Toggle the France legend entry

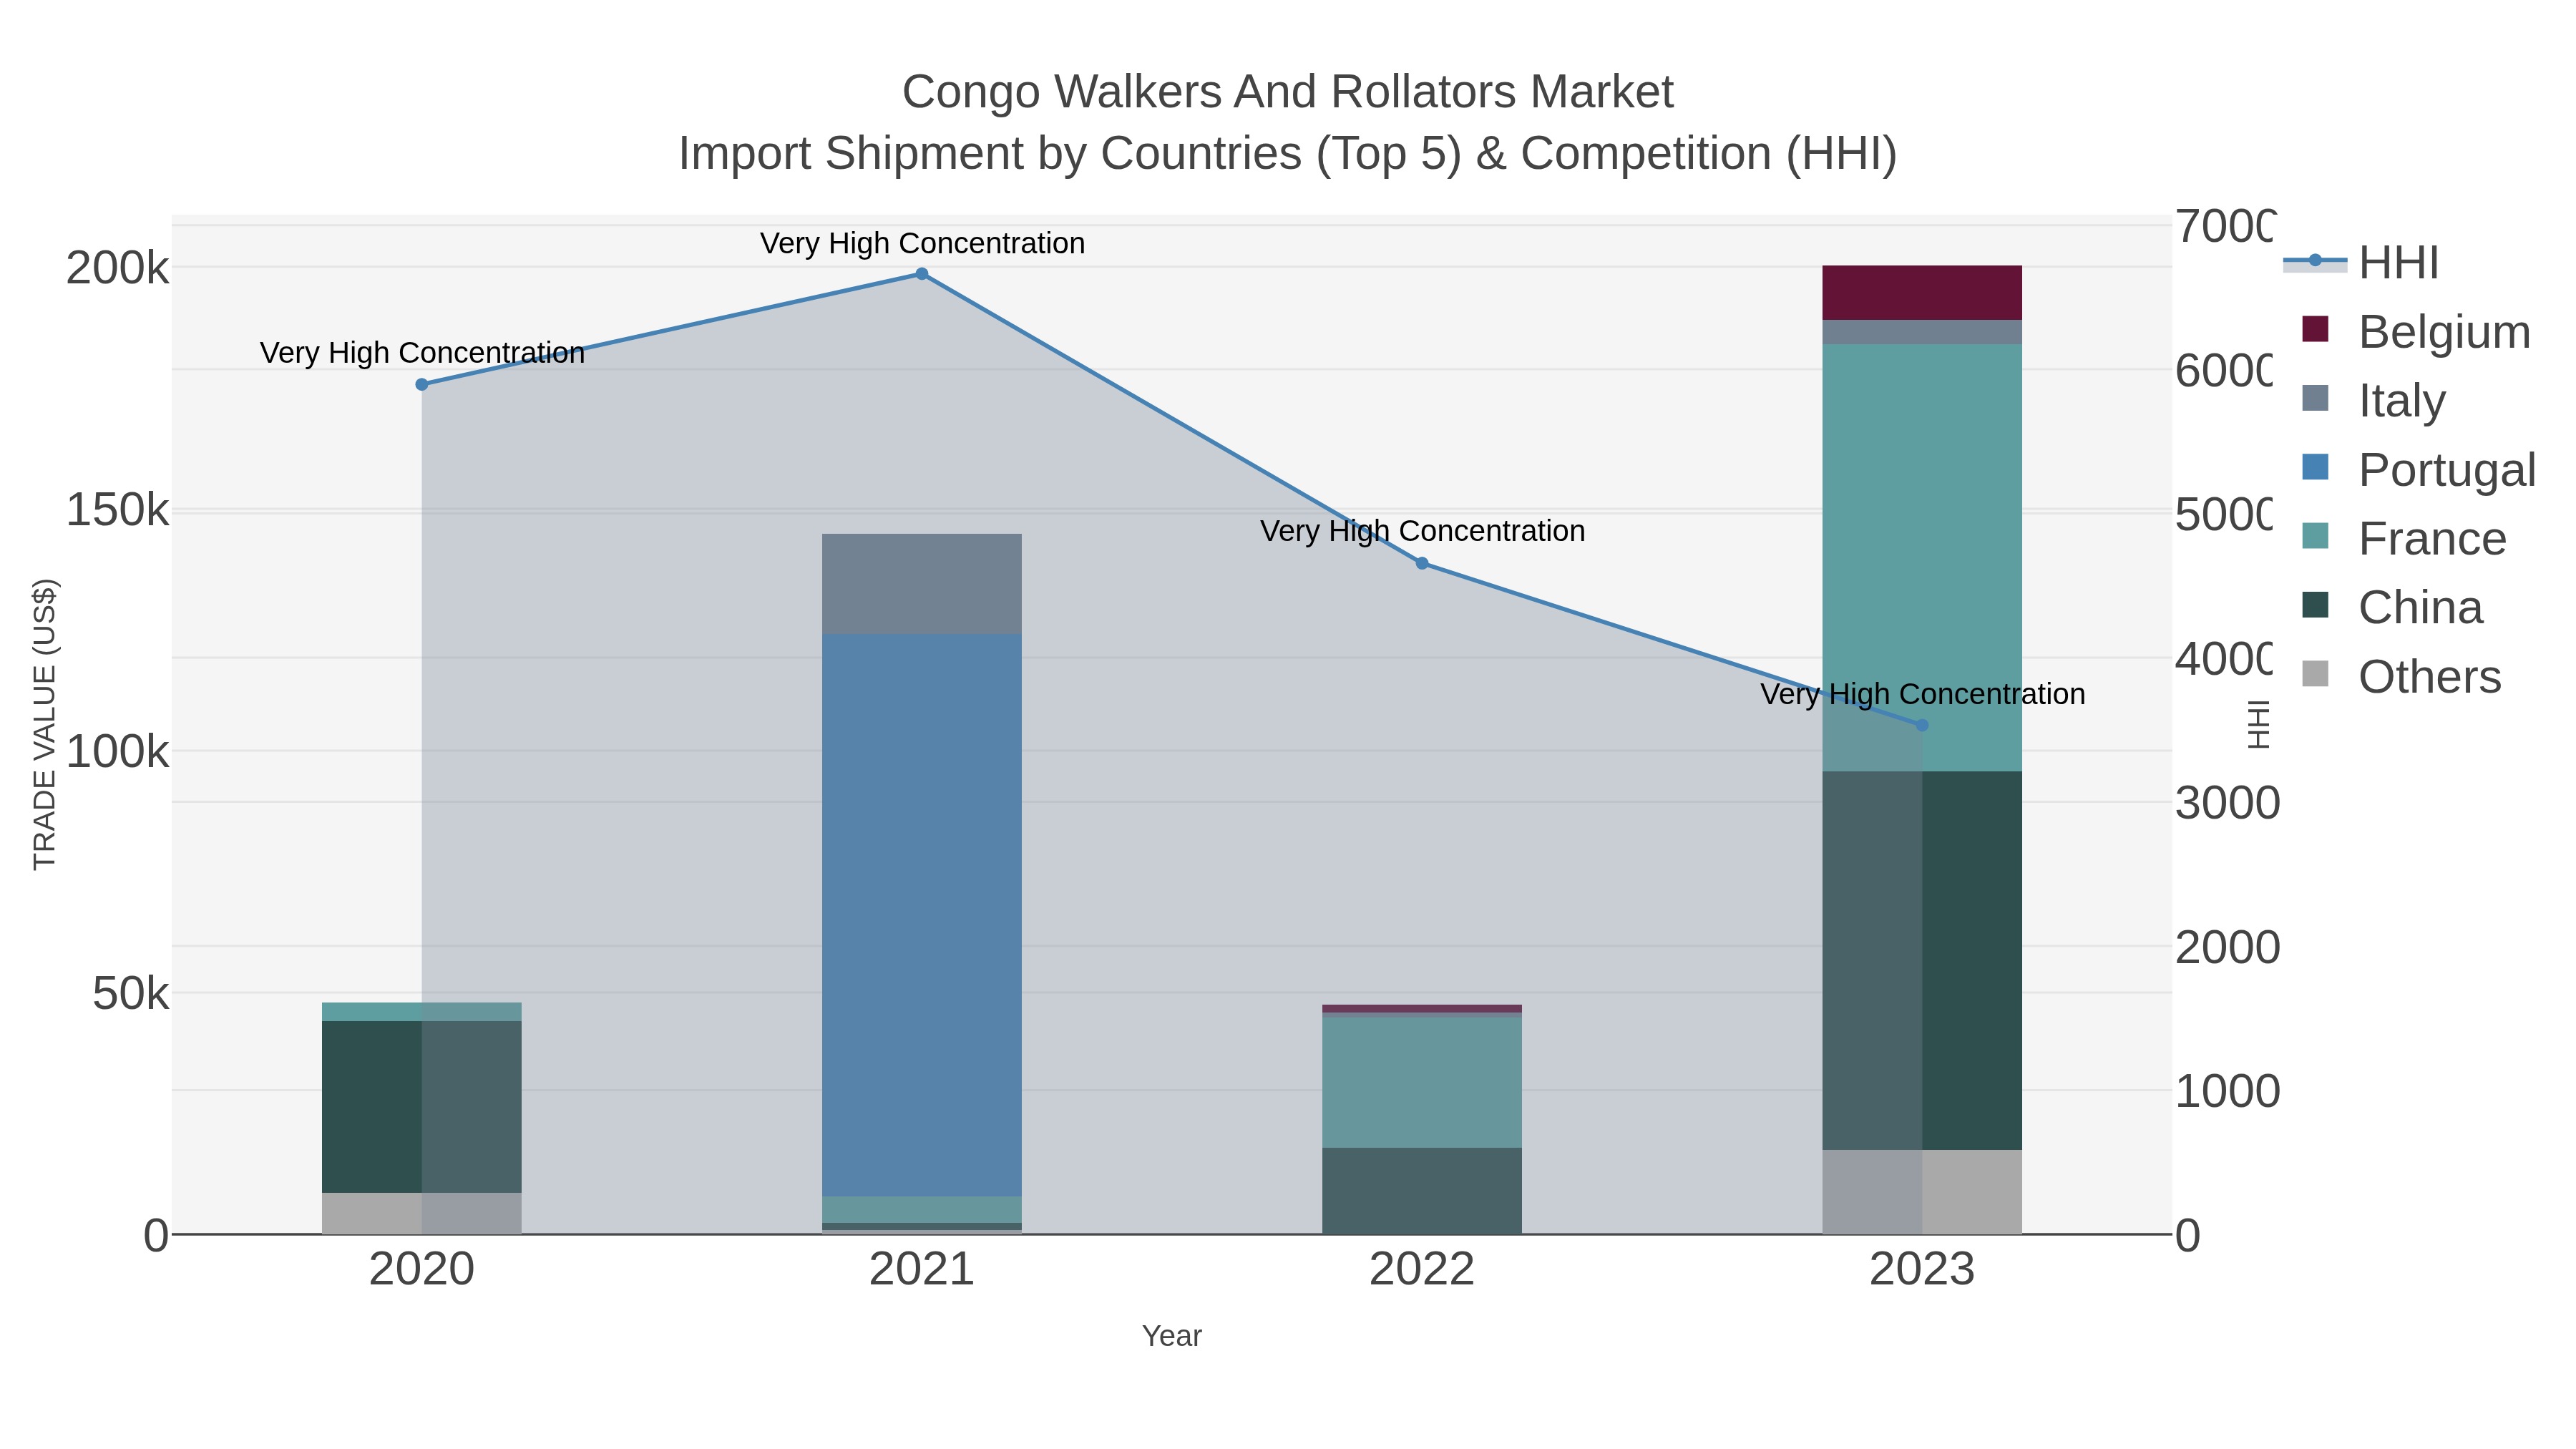tap(2404, 538)
